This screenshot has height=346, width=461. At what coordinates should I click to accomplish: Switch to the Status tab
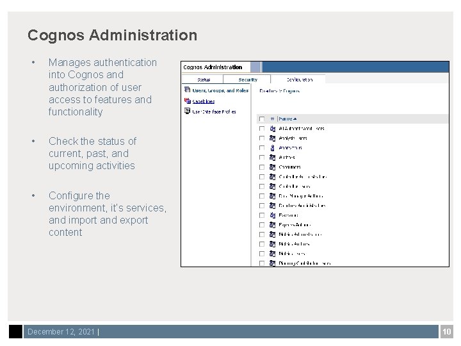tap(204, 79)
